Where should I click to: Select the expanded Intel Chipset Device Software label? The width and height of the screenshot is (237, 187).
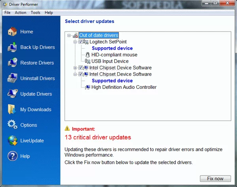click(x=120, y=74)
